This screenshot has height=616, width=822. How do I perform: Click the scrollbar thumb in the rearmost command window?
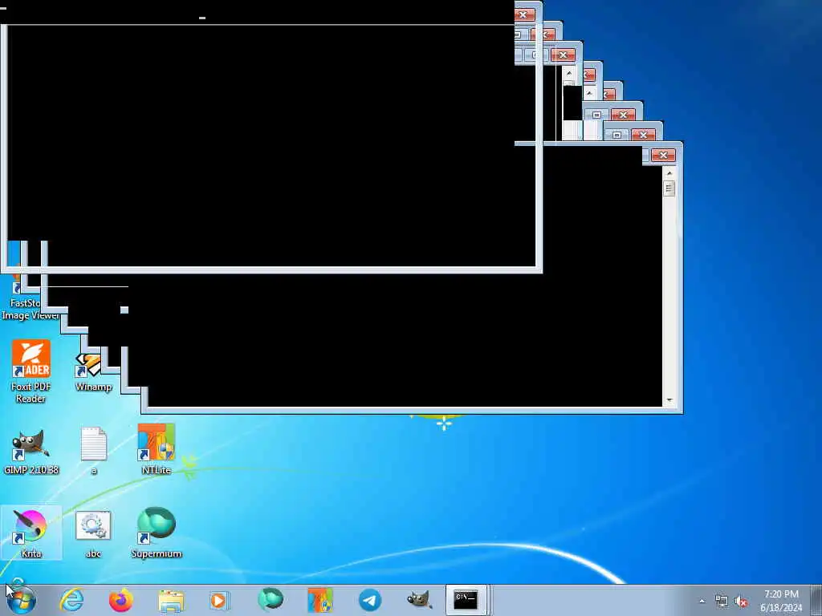[x=669, y=188]
